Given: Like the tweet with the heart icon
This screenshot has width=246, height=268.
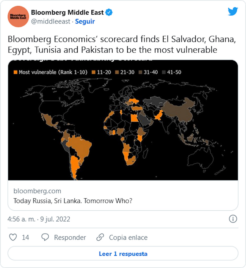Looking at the screenshot, I should tap(13, 237).
